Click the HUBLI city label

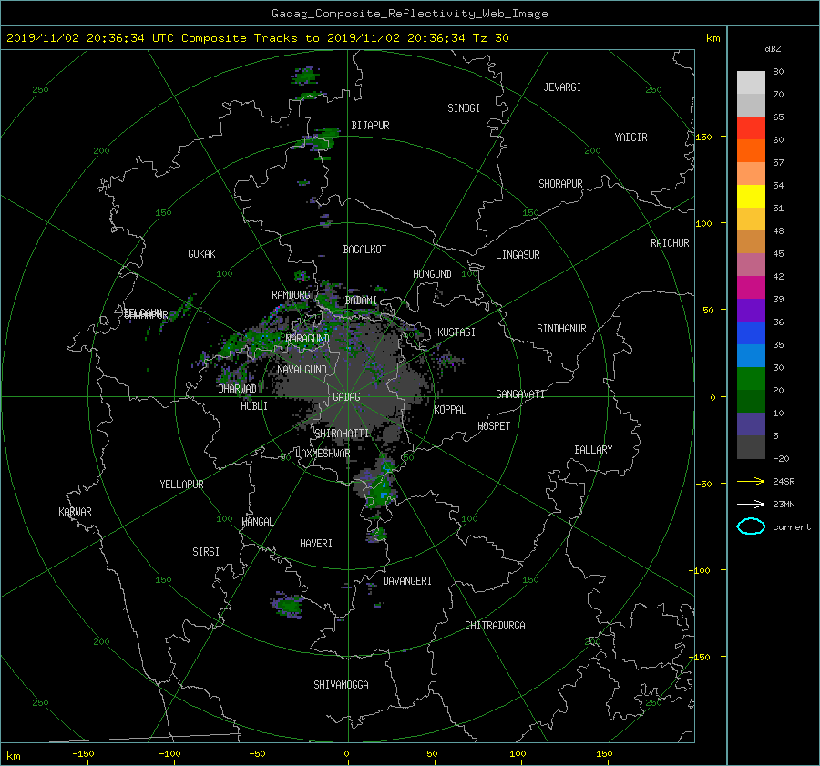(254, 406)
